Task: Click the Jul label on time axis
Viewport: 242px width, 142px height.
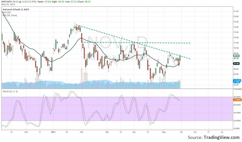Action: (222, 132)
